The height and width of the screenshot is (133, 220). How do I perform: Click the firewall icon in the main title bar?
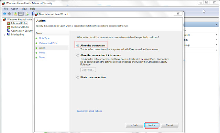pyautogui.click(x=3, y=3)
